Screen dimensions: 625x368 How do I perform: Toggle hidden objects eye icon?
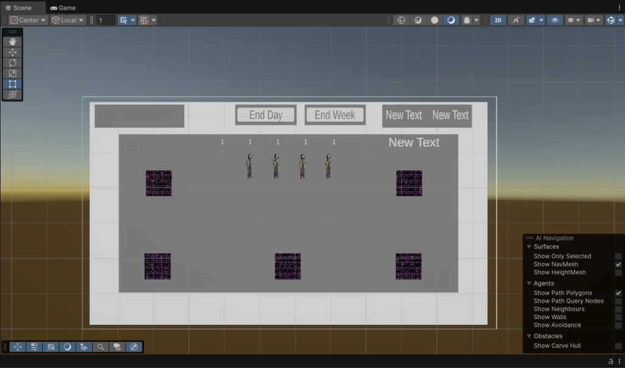pos(554,20)
